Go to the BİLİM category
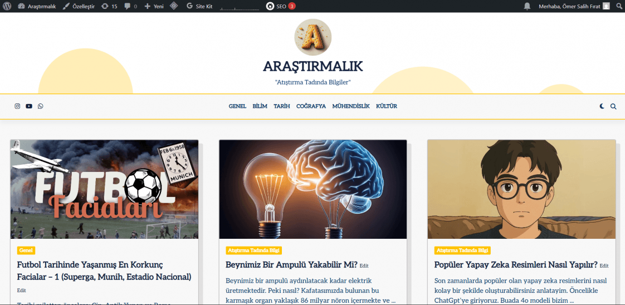The width and height of the screenshot is (625, 305). [260, 106]
